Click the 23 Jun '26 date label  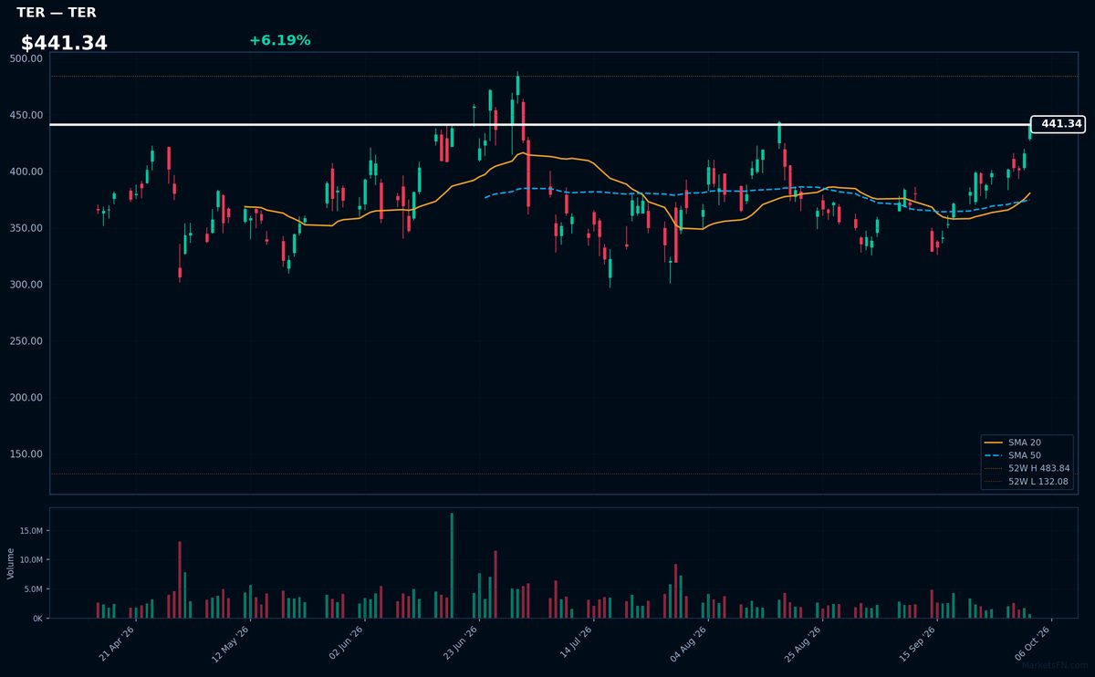coord(460,642)
